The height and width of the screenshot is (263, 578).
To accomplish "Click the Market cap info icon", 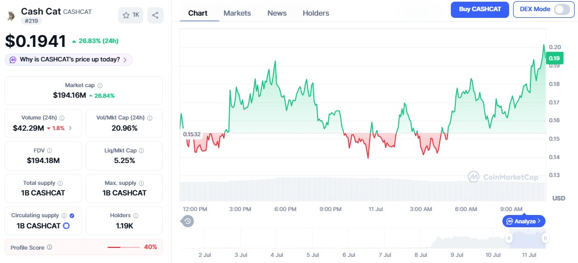I will point(100,85).
